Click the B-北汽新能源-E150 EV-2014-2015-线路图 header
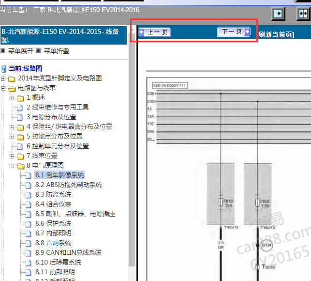 point(63,35)
